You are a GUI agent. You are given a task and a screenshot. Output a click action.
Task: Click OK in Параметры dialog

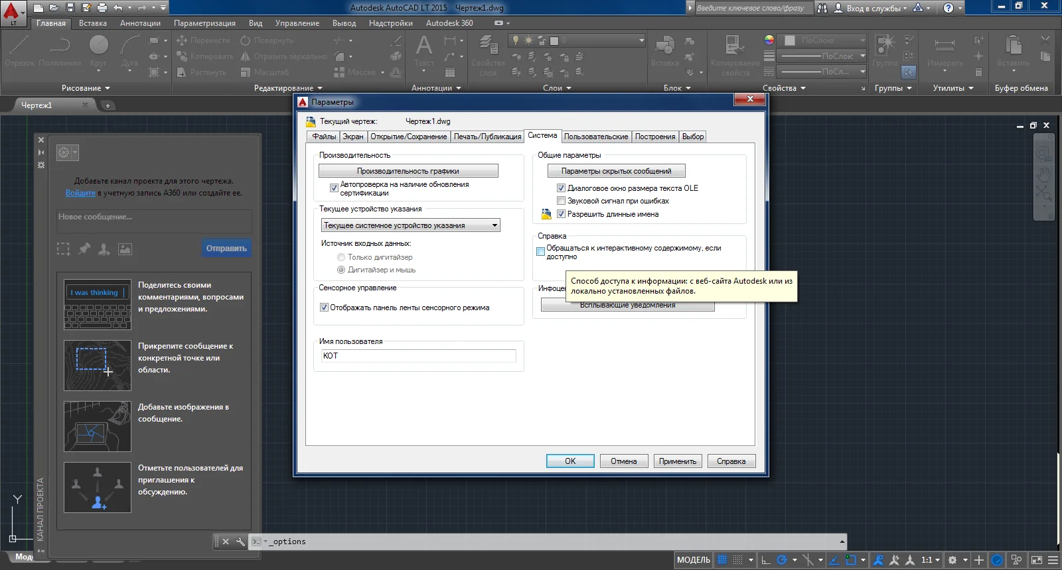click(570, 461)
